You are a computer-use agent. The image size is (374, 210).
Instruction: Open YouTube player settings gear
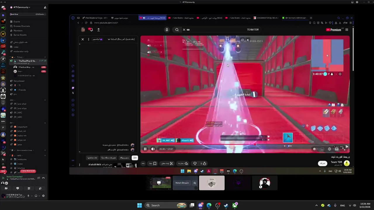coord(329,149)
